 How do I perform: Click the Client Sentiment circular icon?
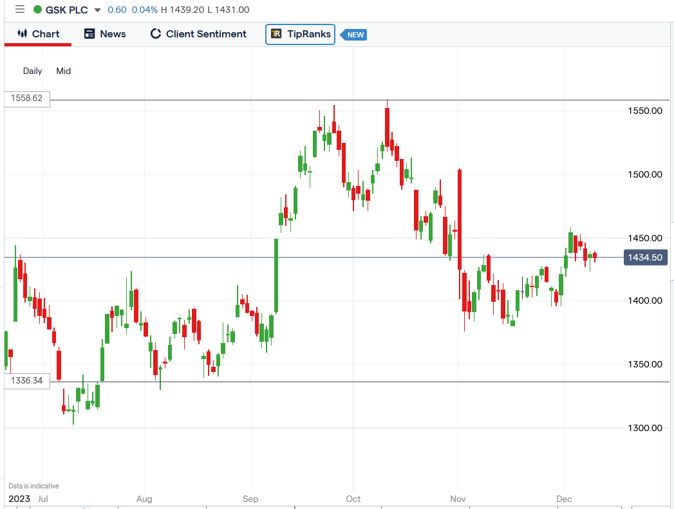click(x=156, y=33)
